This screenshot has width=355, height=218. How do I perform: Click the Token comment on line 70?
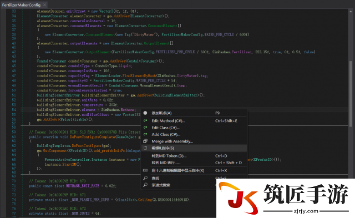pos(58,181)
